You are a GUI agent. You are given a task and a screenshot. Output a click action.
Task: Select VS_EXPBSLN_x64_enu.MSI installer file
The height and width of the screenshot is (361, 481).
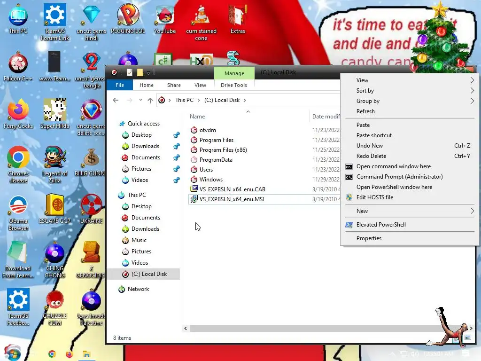pos(232,199)
